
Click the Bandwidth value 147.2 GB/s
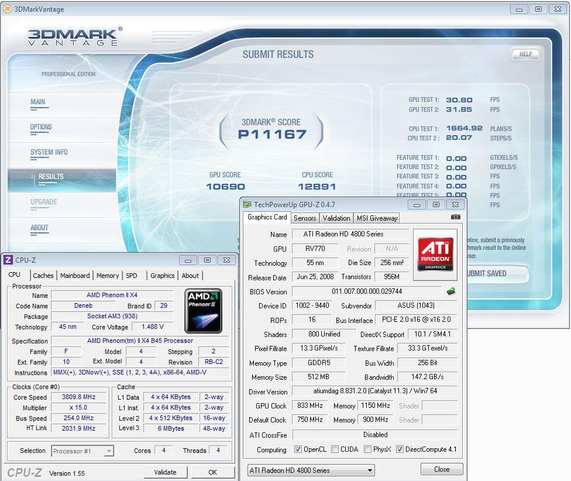pyautogui.click(x=428, y=377)
